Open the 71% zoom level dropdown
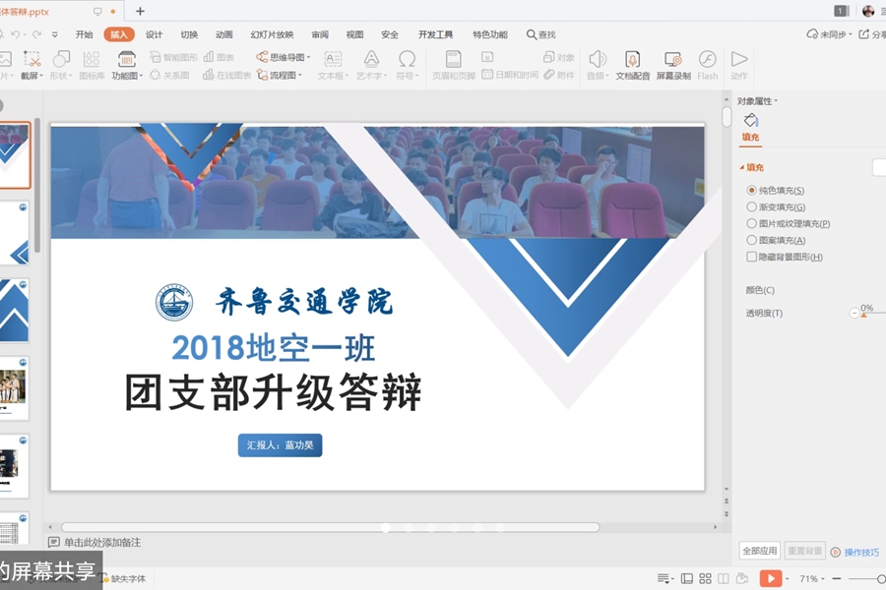This screenshot has height=590, width=886. (822, 579)
